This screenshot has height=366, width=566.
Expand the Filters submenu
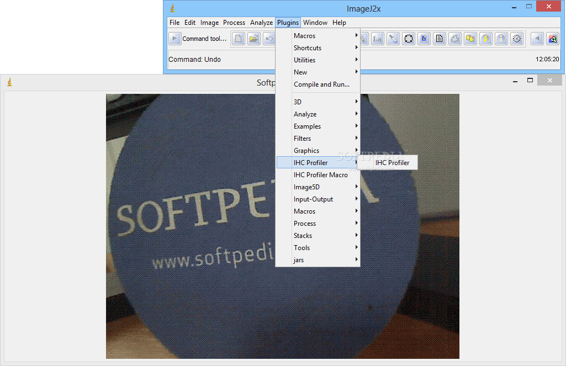click(318, 138)
